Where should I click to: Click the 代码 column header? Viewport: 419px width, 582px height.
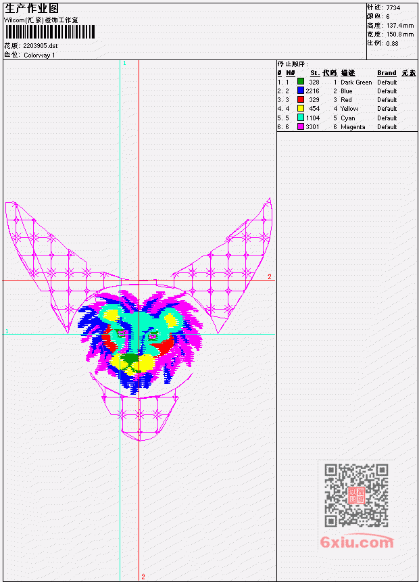[330, 73]
